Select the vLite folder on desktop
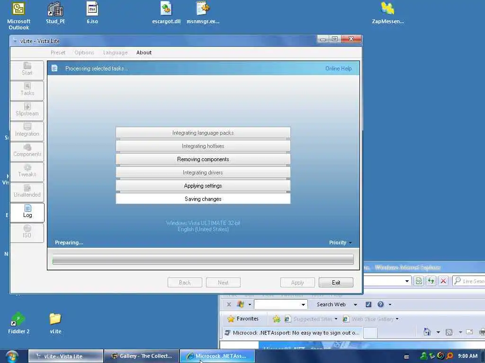Viewport: 485px width, 363px height. (55, 323)
